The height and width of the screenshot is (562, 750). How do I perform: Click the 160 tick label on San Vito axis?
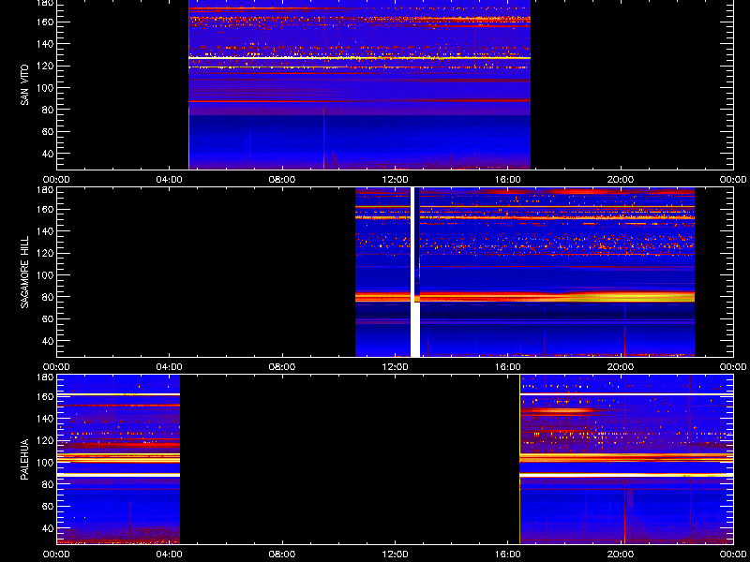tap(44, 22)
